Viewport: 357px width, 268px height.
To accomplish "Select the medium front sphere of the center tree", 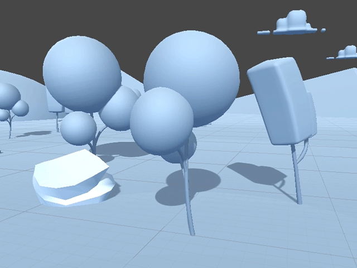I will click(x=162, y=121).
